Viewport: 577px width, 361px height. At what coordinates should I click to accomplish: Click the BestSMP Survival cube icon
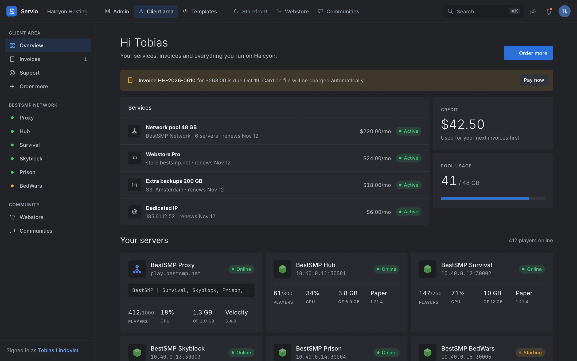(x=428, y=269)
